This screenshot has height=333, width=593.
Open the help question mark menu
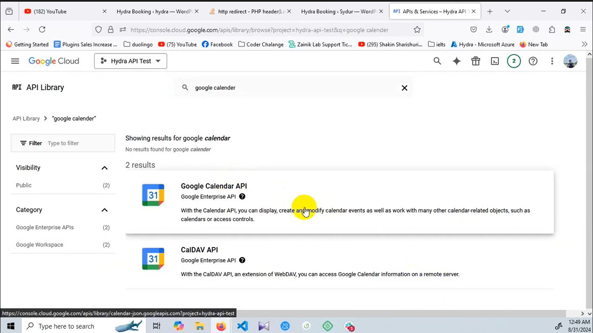coord(533,61)
